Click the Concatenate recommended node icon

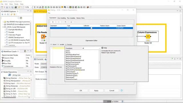(3, 66)
